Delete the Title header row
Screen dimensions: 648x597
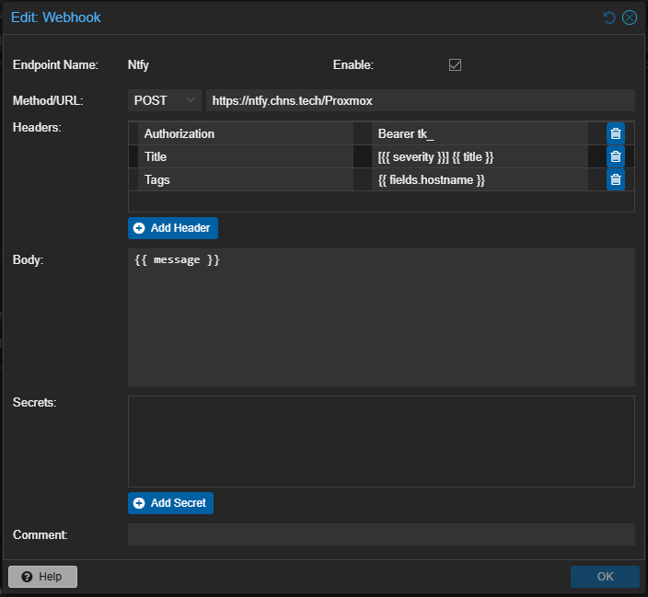616,156
